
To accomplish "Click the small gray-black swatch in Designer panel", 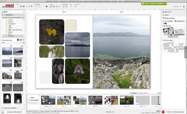I will point(165,23).
